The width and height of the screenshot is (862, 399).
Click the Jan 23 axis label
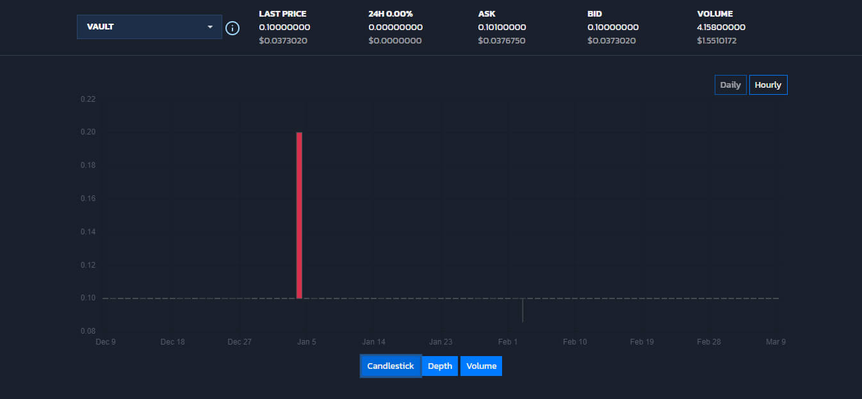(441, 341)
